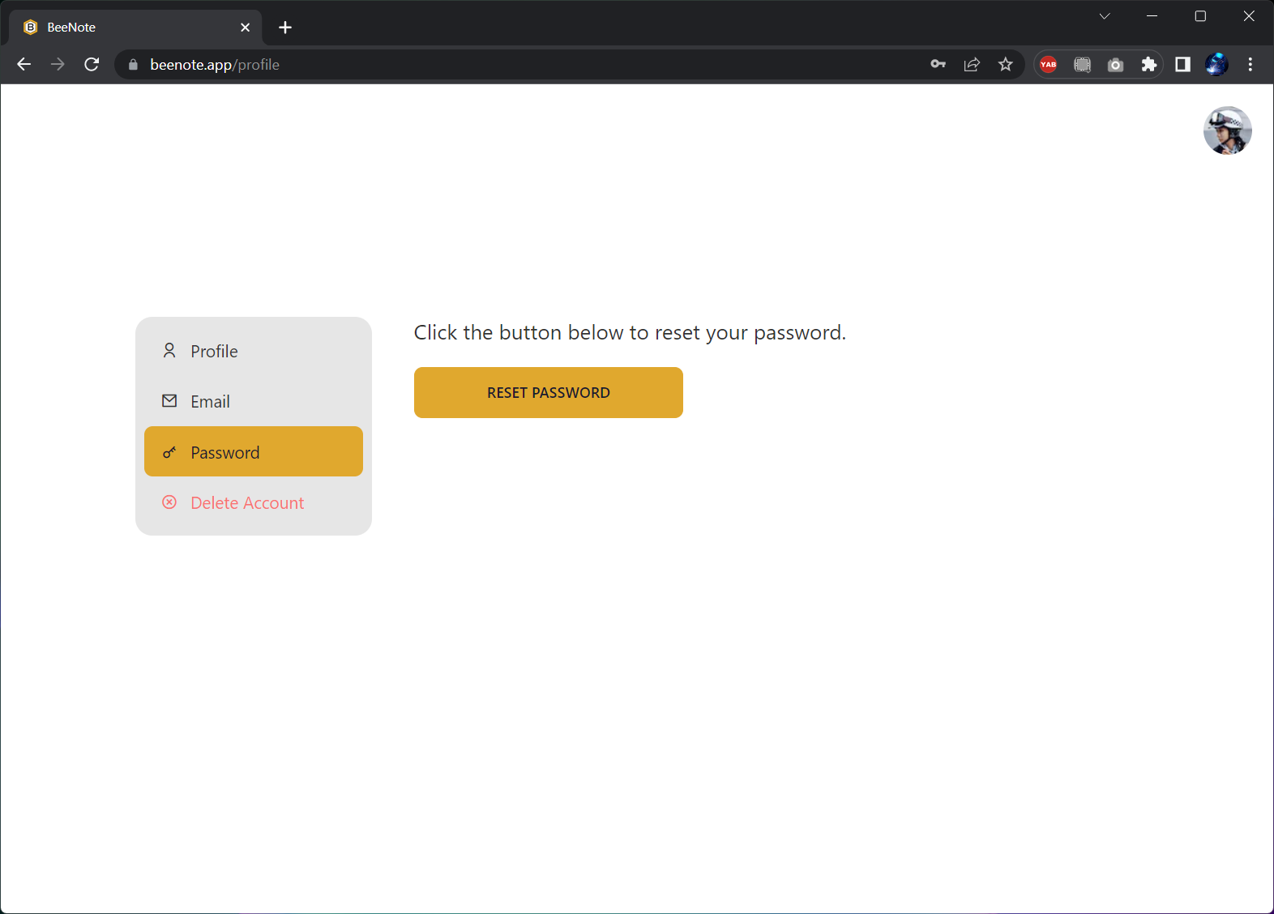Open the tab search dropdown chevron
1274x914 pixels.
point(1105,16)
